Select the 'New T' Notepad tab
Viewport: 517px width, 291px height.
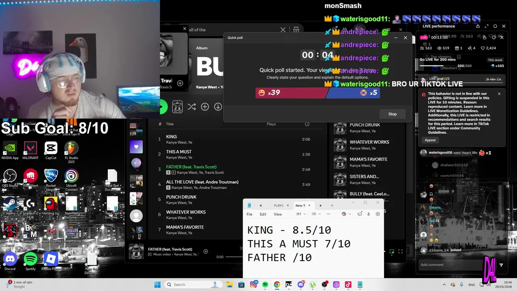tap(303, 205)
